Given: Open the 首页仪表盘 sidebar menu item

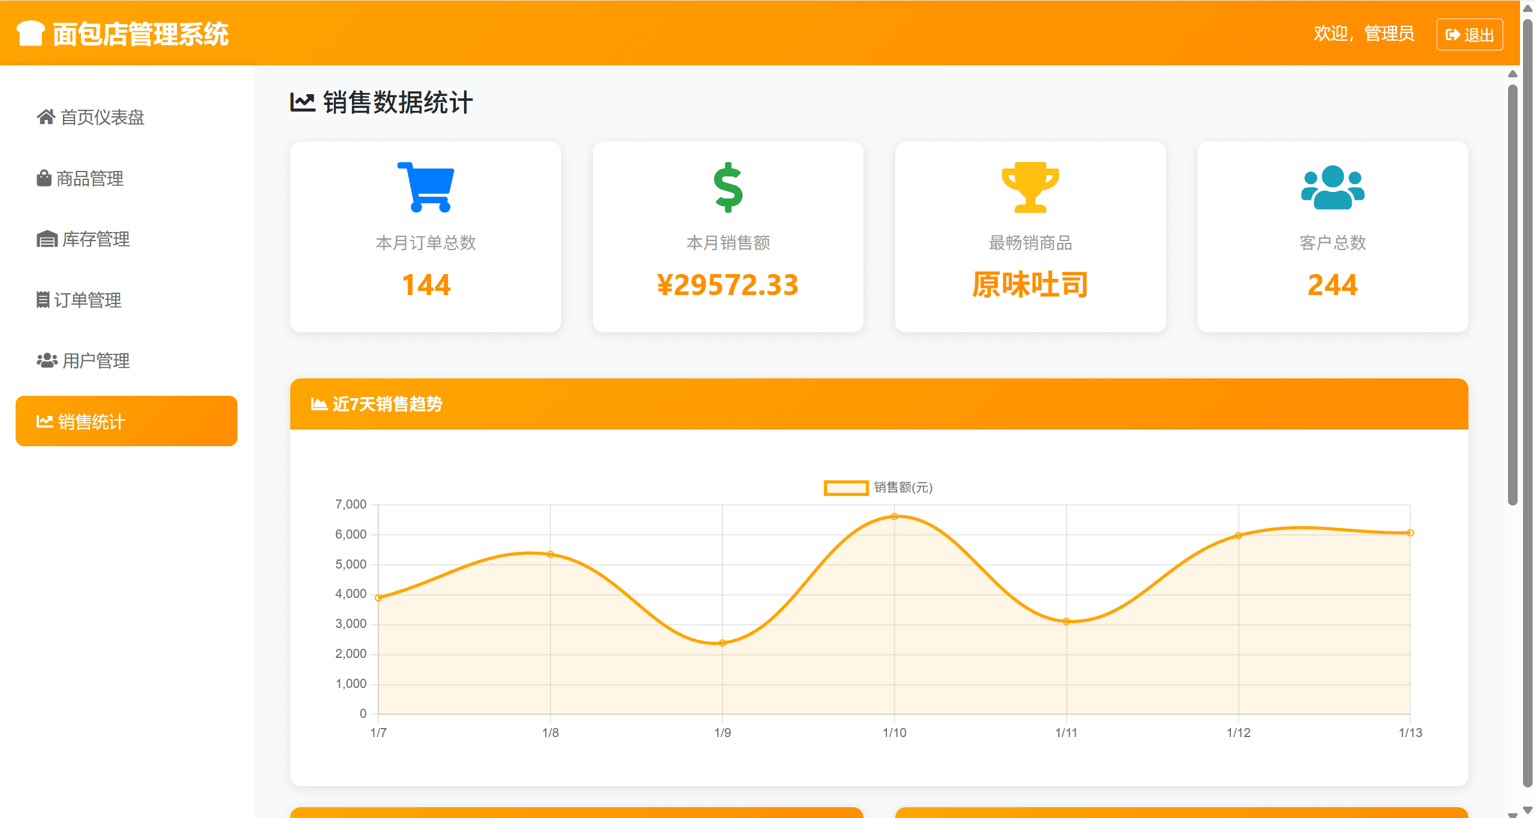Looking at the screenshot, I should pos(102,118).
